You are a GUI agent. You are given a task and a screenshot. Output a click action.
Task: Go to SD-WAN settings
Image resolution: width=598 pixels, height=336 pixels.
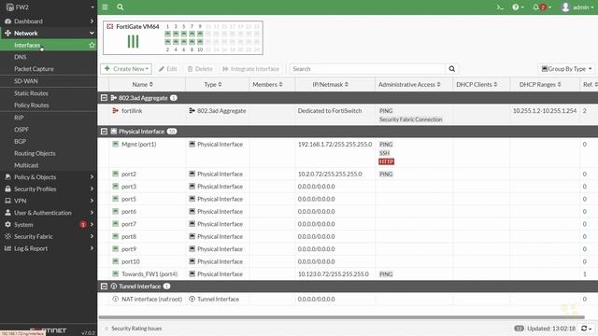25,81
